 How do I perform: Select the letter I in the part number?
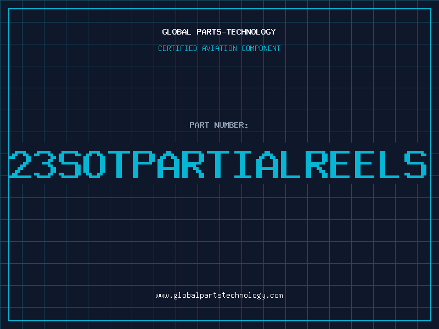click(x=243, y=164)
